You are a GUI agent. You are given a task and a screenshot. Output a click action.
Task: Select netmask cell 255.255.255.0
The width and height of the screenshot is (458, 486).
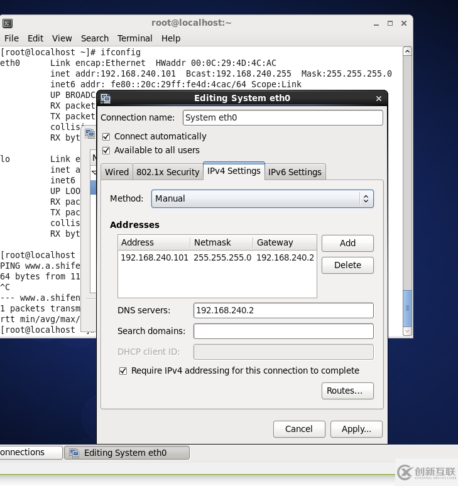point(222,258)
